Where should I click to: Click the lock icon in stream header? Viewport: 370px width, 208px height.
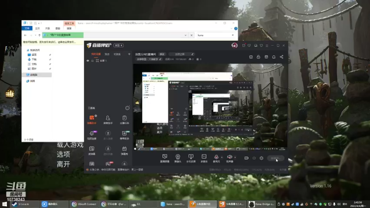[259, 57]
